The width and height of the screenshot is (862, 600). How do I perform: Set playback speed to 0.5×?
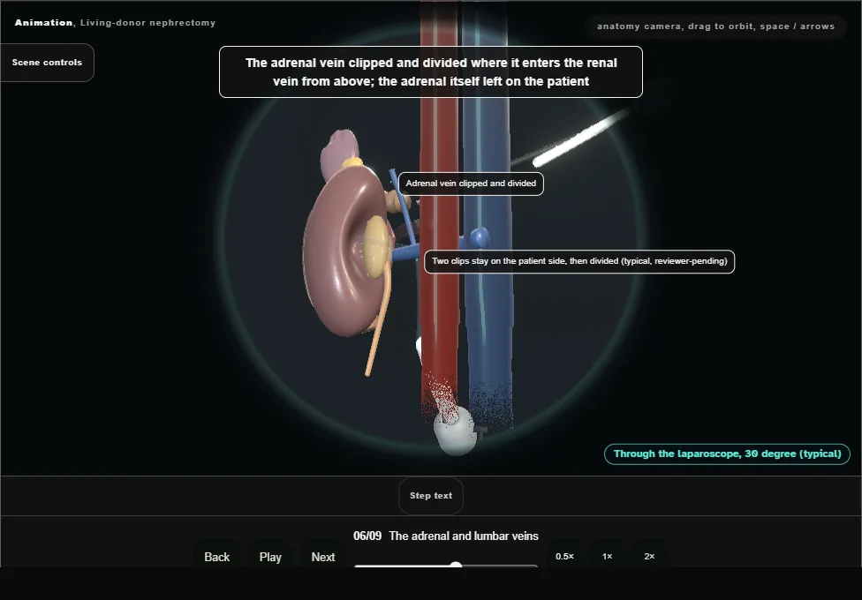pos(564,556)
